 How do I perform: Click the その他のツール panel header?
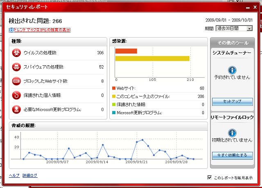[x=233, y=43]
